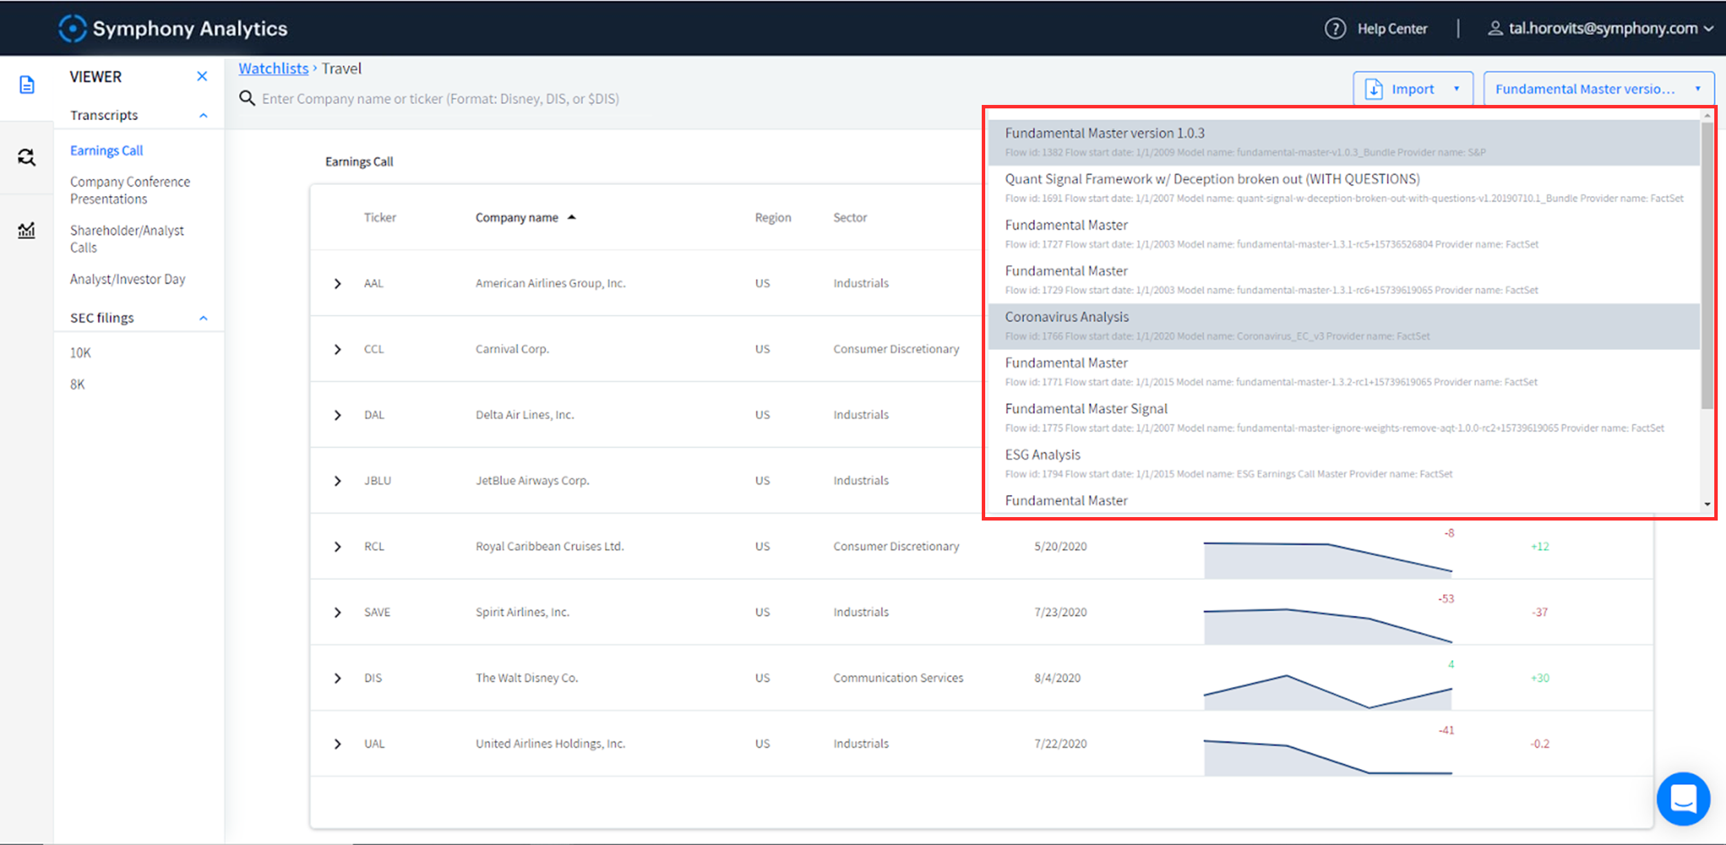Expand the UAL United Airlines row
This screenshot has height=845, width=1726.
(x=338, y=744)
